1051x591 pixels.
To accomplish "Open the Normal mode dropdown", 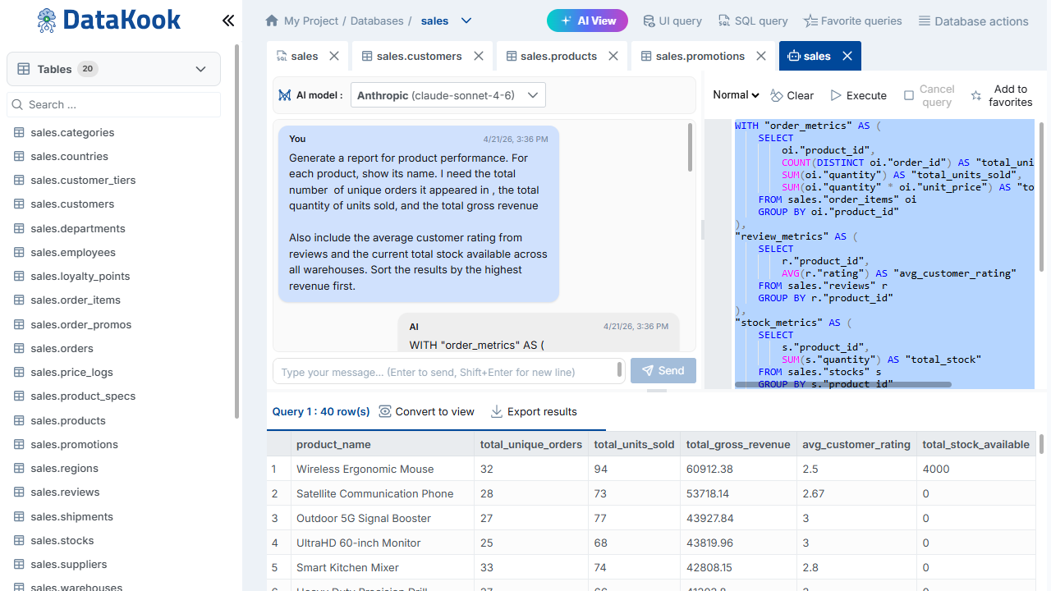I will (x=736, y=95).
